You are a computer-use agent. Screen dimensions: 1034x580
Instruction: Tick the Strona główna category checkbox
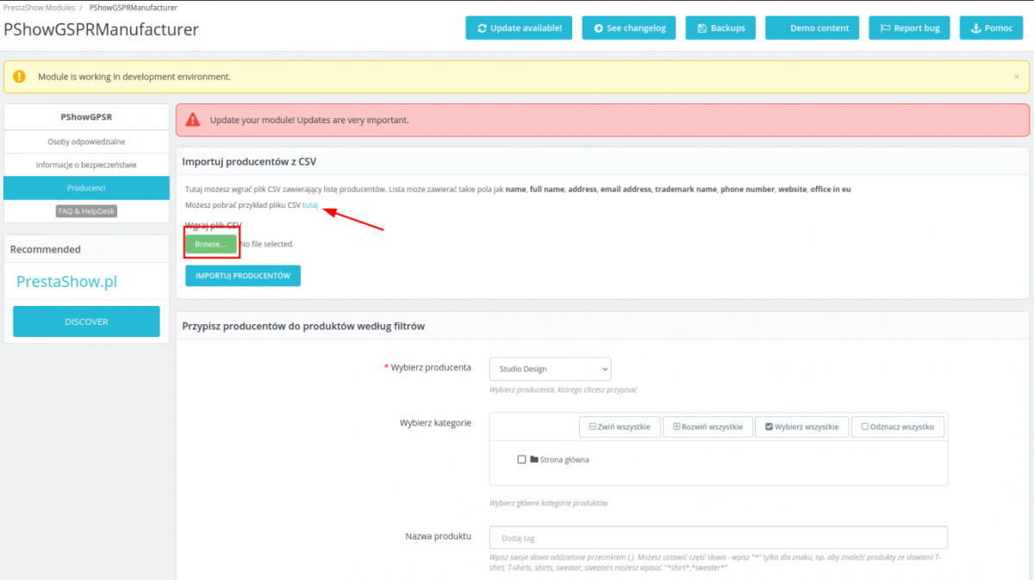[521, 459]
